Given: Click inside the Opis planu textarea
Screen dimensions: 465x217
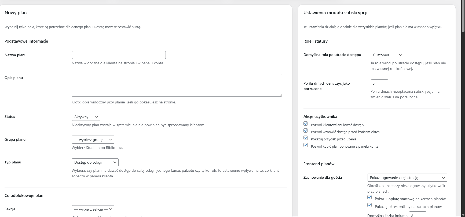Looking at the screenshot, I should click(177, 85).
